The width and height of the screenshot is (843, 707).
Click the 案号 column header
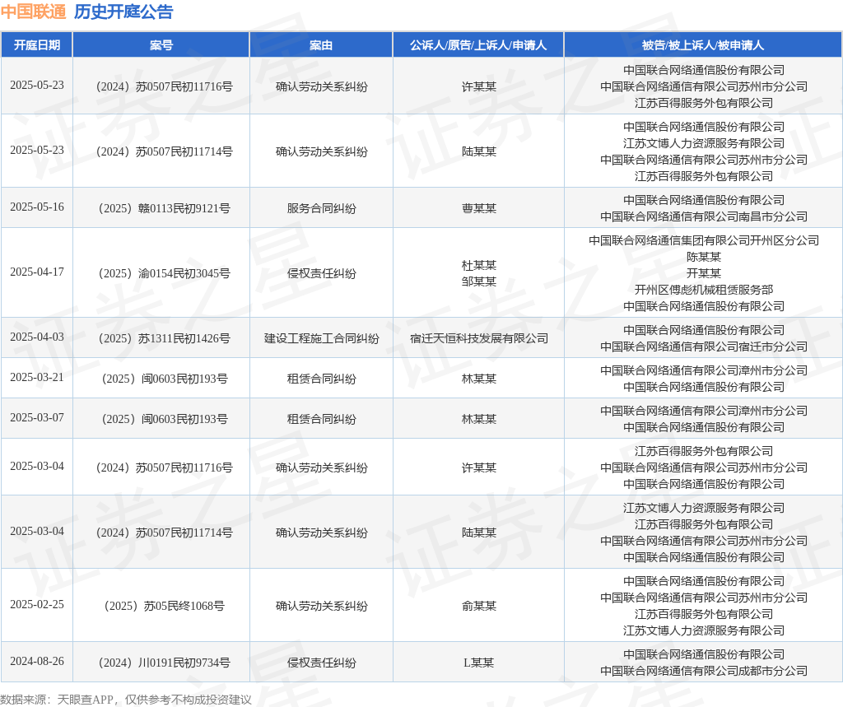[161, 45]
